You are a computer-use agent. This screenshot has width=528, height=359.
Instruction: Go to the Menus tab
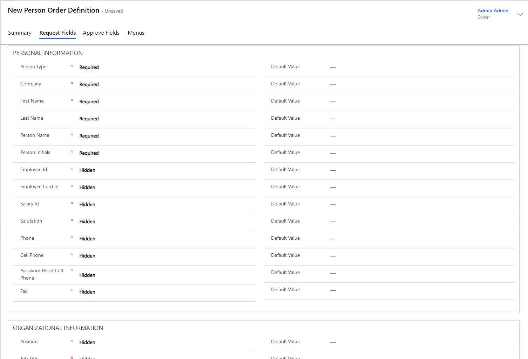pos(136,33)
